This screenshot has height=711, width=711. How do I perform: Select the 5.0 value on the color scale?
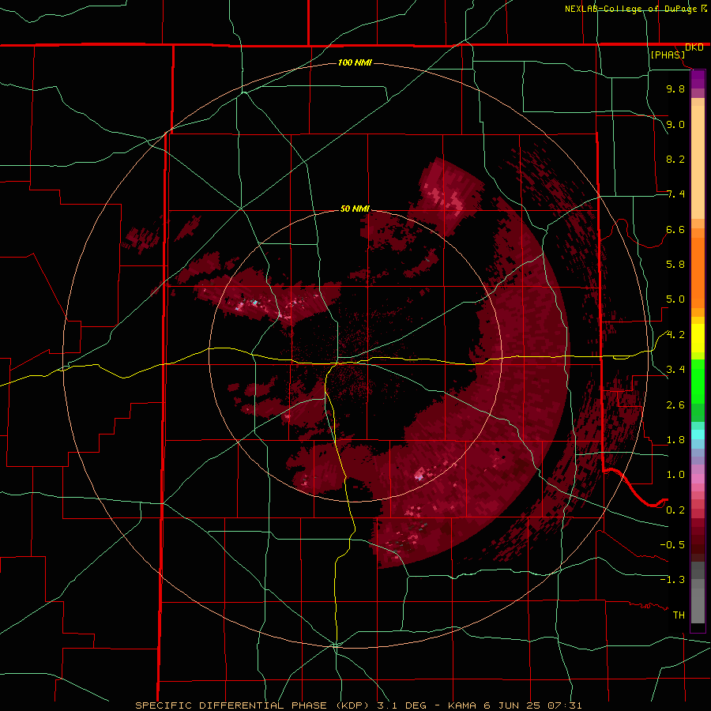(x=675, y=299)
